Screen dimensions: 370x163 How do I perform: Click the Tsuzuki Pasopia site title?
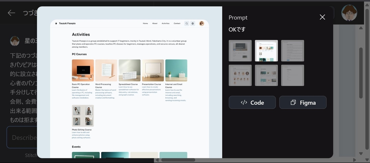tap(67, 23)
